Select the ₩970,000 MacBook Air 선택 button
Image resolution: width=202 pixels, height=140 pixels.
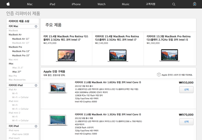186,122
